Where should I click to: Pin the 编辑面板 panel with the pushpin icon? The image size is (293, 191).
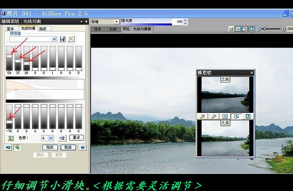(86, 21)
